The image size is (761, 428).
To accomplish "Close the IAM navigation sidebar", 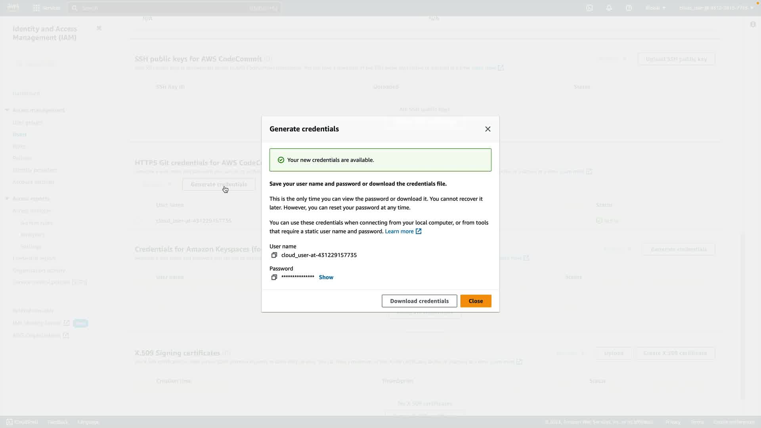I will coord(99,28).
